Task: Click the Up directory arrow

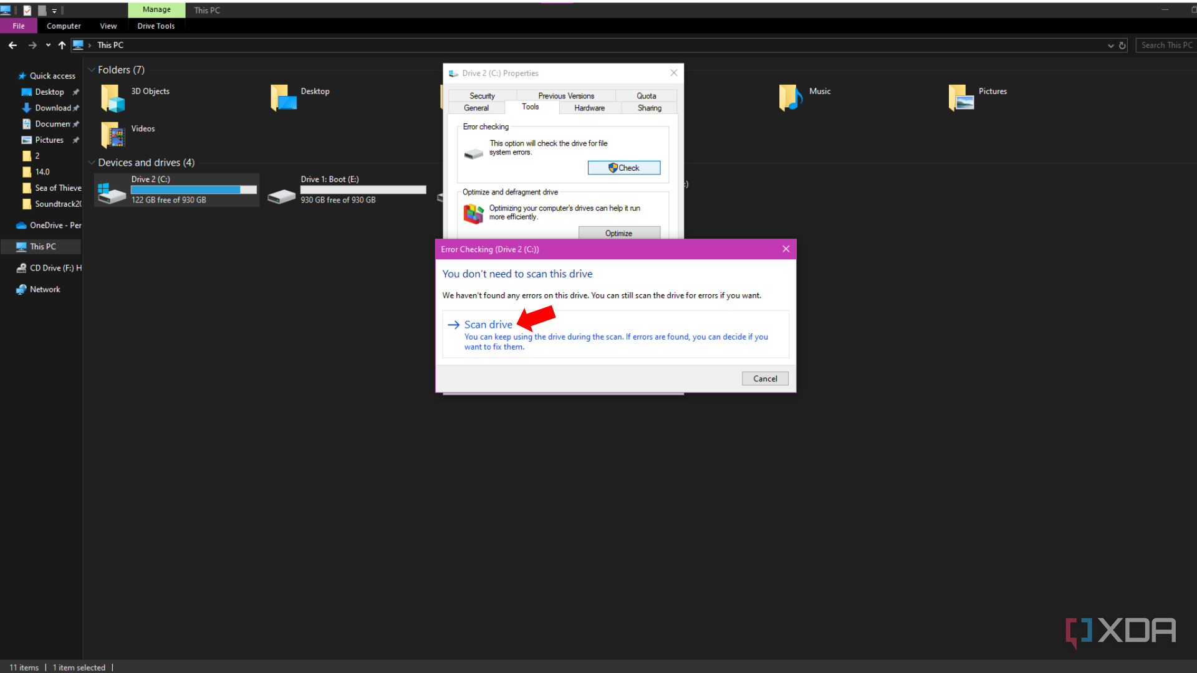Action: point(62,45)
